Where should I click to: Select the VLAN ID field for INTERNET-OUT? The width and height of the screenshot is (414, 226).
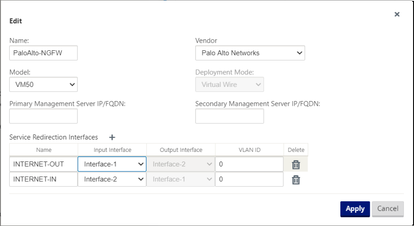point(249,164)
